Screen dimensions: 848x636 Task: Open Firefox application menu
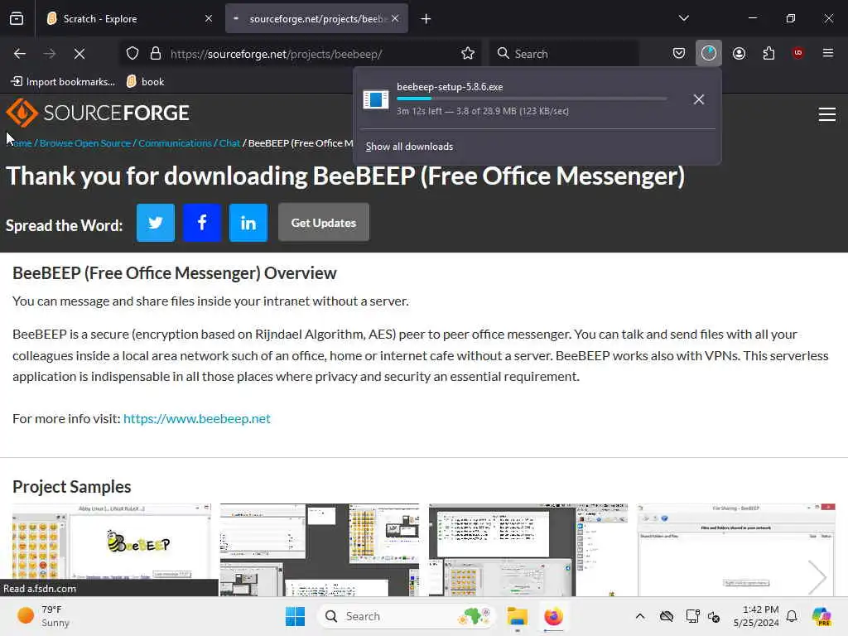pos(827,53)
